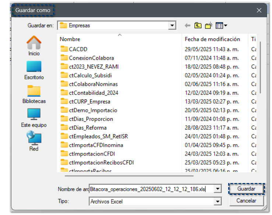
Task: Click date 02/05/2024 01:24 p. m.
Action: coord(212,76)
